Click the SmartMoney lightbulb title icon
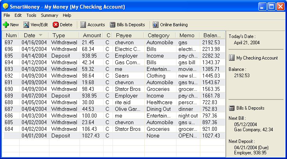 pos(5,6)
